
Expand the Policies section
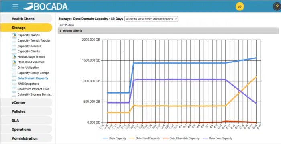click(x=26, y=112)
